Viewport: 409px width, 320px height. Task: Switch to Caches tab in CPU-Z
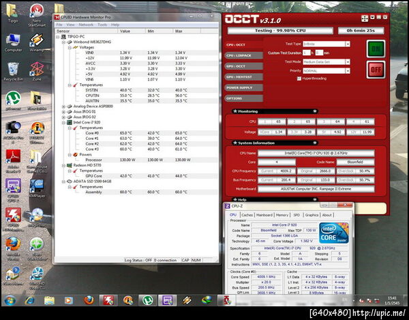coord(247,215)
